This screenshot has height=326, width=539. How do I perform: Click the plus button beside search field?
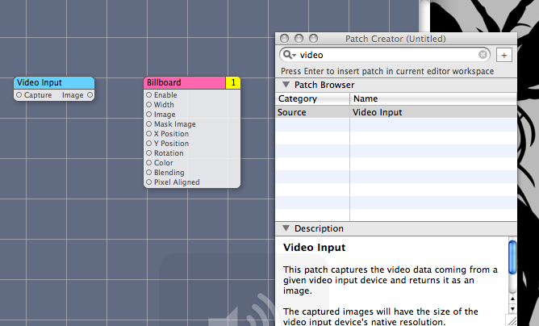pos(504,55)
